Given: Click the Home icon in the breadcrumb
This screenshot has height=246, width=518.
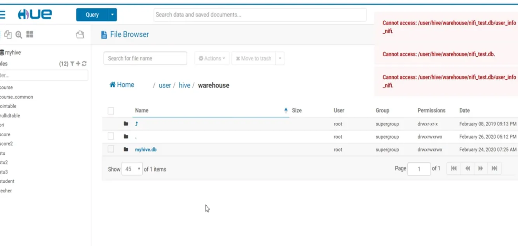Looking at the screenshot, I should pos(112,84).
